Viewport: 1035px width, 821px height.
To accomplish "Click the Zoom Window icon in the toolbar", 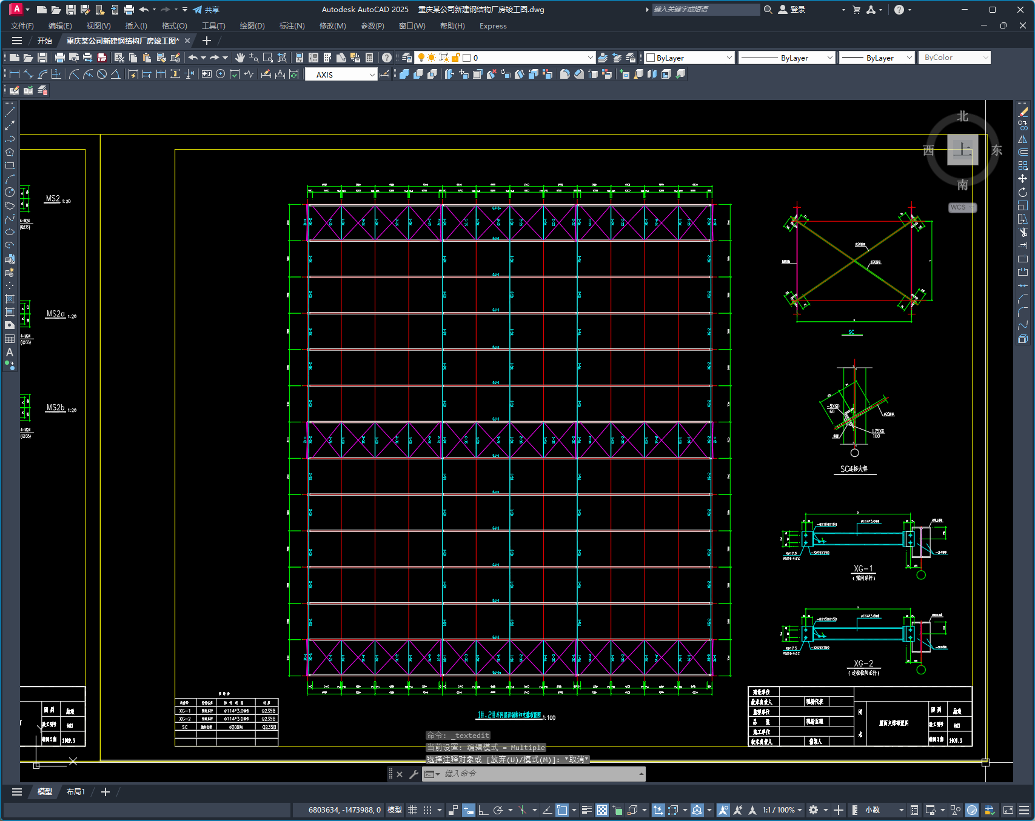I will (x=268, y=58).
